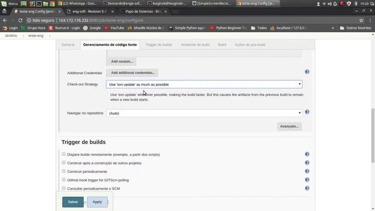375x211 pixels.
Task: Open help for Construir periodicamente
Action: (x=307, y=171)
